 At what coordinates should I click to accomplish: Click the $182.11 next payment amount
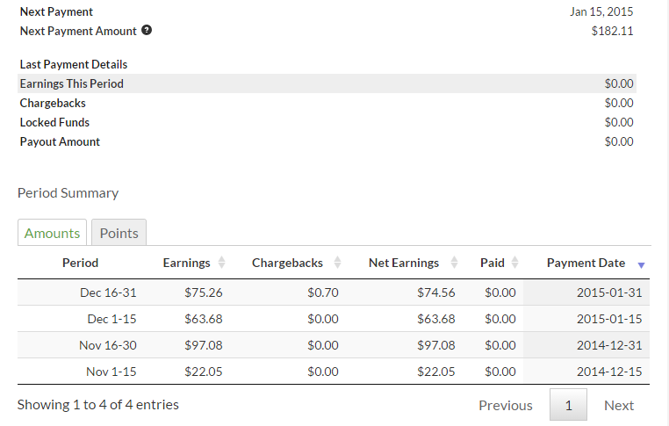612,31
